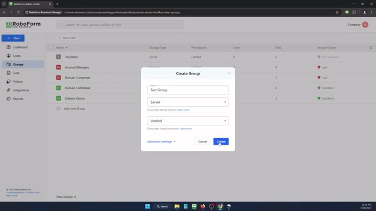Image resolution: width=376 pixels, height=211 pixels.
Task: Expand Advanced settings in the dialog
Action: (x=162, y=142)
